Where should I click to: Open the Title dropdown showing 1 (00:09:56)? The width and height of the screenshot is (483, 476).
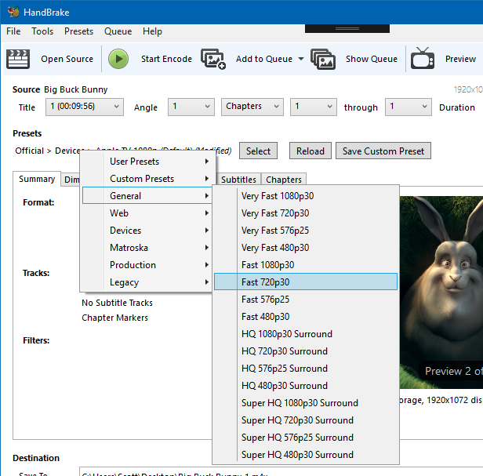coord(85,107)
